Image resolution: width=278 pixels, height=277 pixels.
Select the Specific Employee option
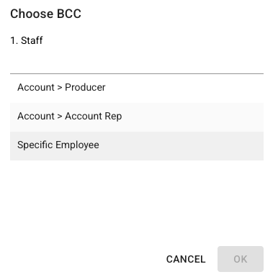(x=137, y=146)
